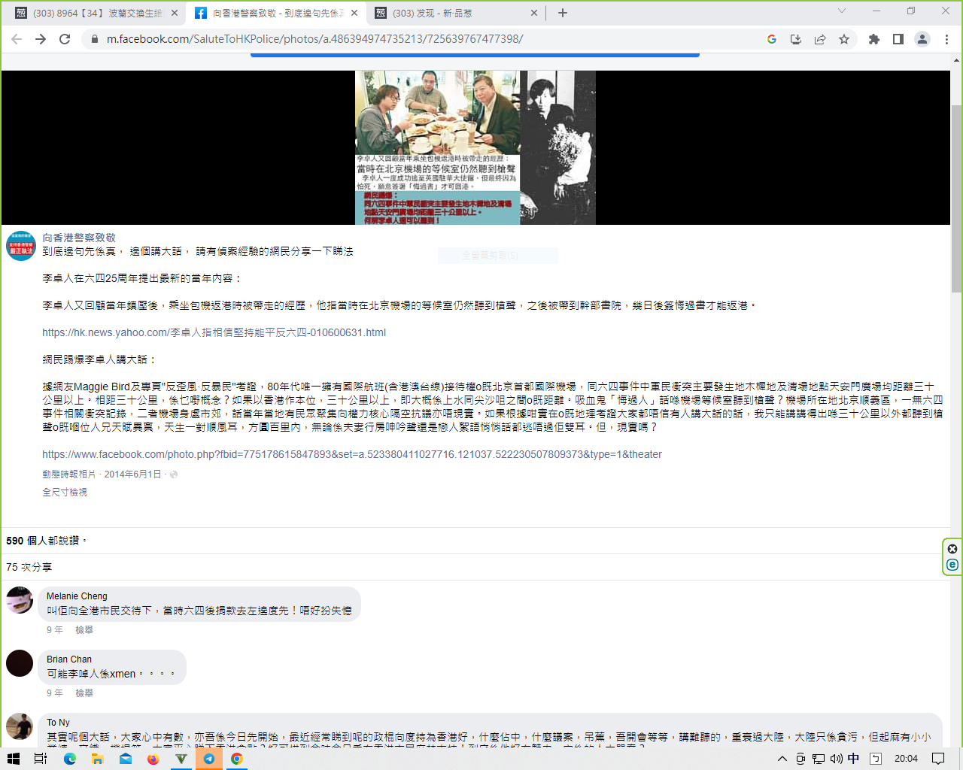Open the 動態時報相片 album link
This screenshot has width=963, height=770.
[69, 474]
